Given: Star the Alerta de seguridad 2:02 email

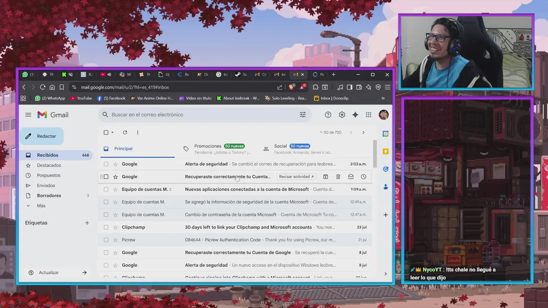Looking at the screenshot, I should coord(115,164).
